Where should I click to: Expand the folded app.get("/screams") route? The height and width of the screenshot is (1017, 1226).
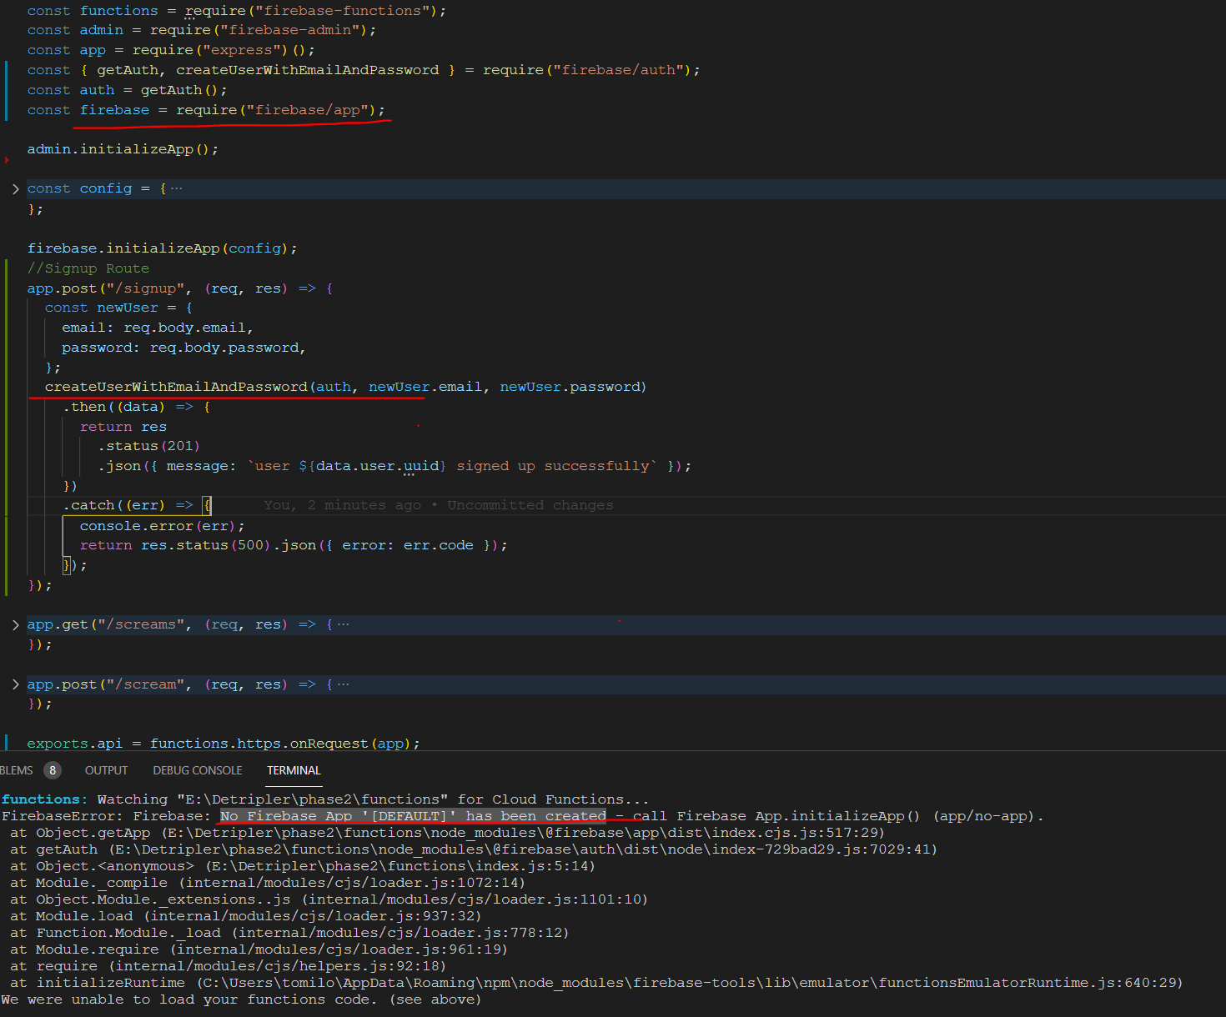(x=15, y=625)
